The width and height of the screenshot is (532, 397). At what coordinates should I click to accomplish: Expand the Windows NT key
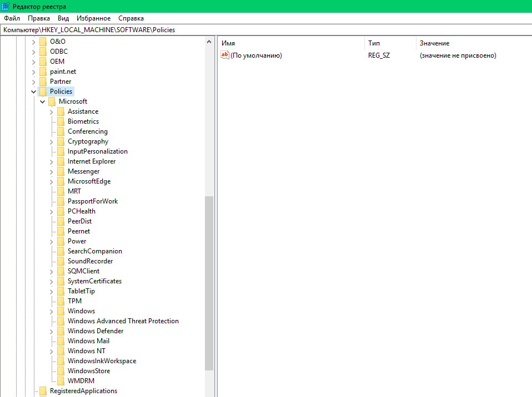pyautogui.click(x=51, y=352)
